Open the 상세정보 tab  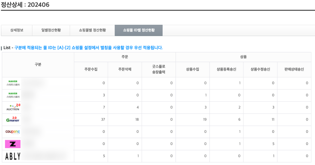pos(17,30)
